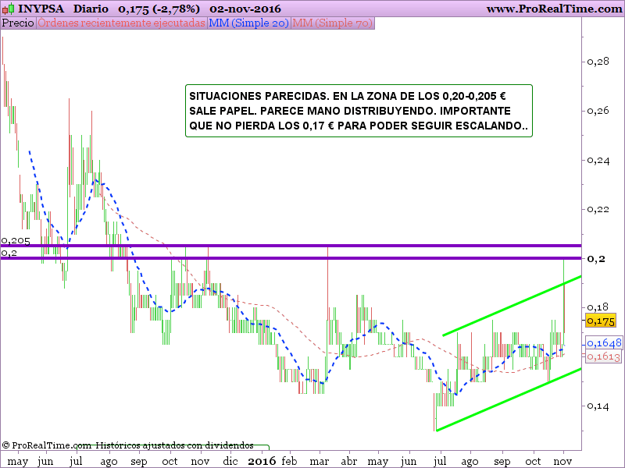Select the Precio legend tab
Viewport: 625px width, 468px height.
[x=18, y=23]
